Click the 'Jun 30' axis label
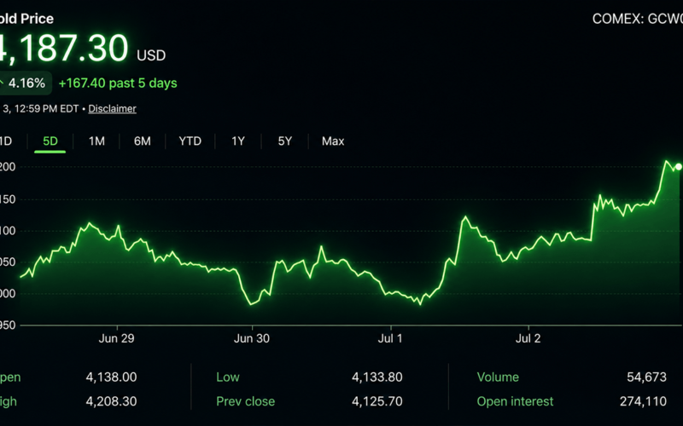The image size is (683, 426). pos(252,338)
